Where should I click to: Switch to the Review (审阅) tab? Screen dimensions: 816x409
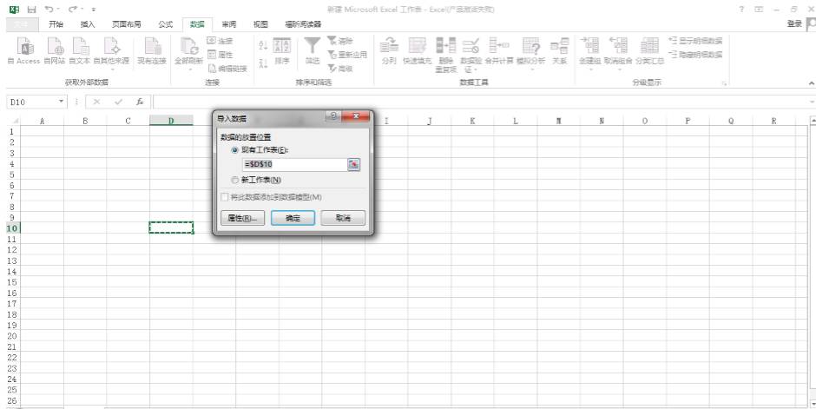tap(229, 24)
